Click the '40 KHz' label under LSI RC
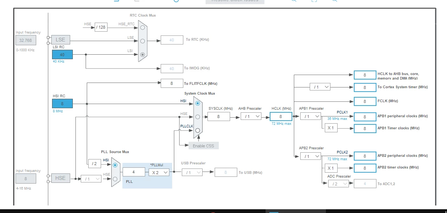Image resolution: width=447 pixels, height=213 pixels. coord(58,61)
